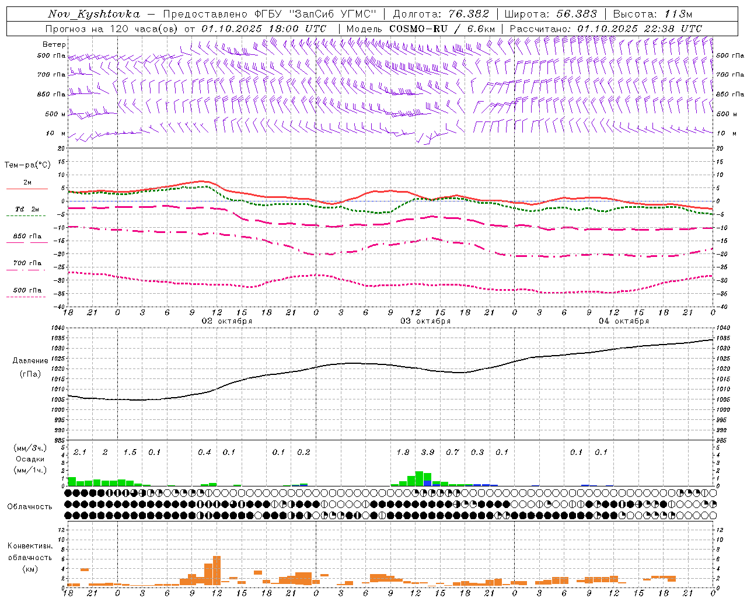This screenshot has height=598, width=747.
Task: Click the tallest orange convective cloud bar
Action: [217, 571]
